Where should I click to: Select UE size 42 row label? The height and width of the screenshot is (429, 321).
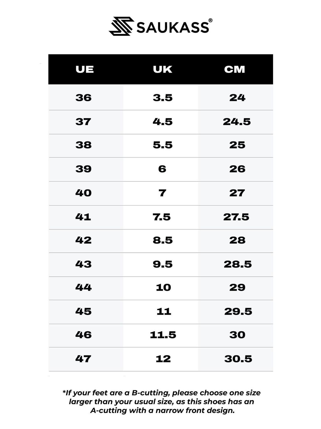click(x=83, y=240)
